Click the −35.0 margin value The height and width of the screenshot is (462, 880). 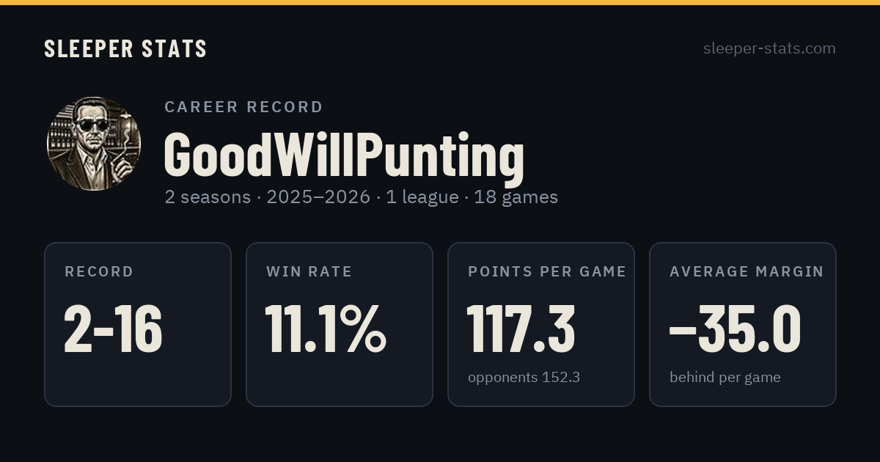click(x=735, y=329)
